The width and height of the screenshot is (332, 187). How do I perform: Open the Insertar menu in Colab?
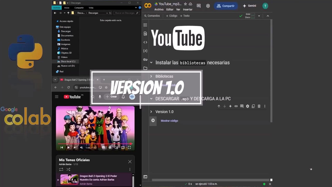pos(188,10)
